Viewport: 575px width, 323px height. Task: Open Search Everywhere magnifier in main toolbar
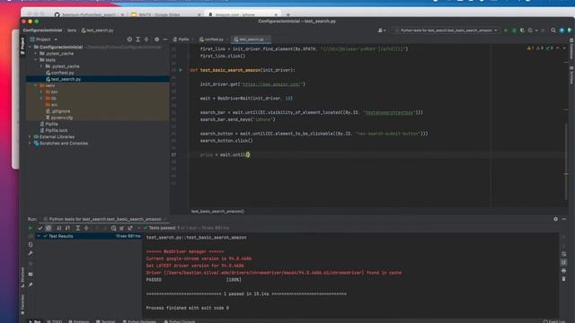(x=553, y=31)
